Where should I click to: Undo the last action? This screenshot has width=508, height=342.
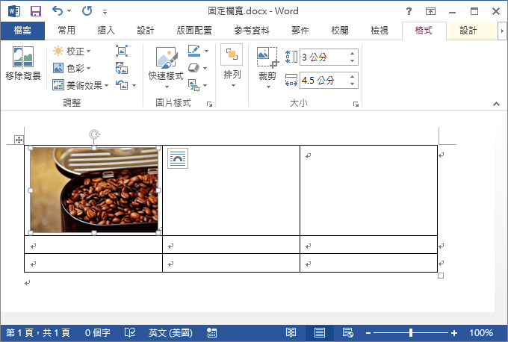coord(58,11)
